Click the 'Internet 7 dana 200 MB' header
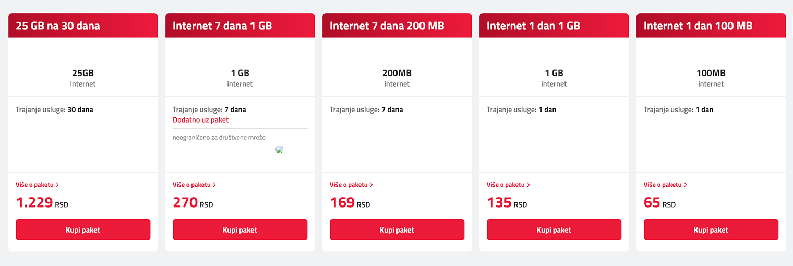Viewport: 793px width, 266px height. [x=387, y=26]
